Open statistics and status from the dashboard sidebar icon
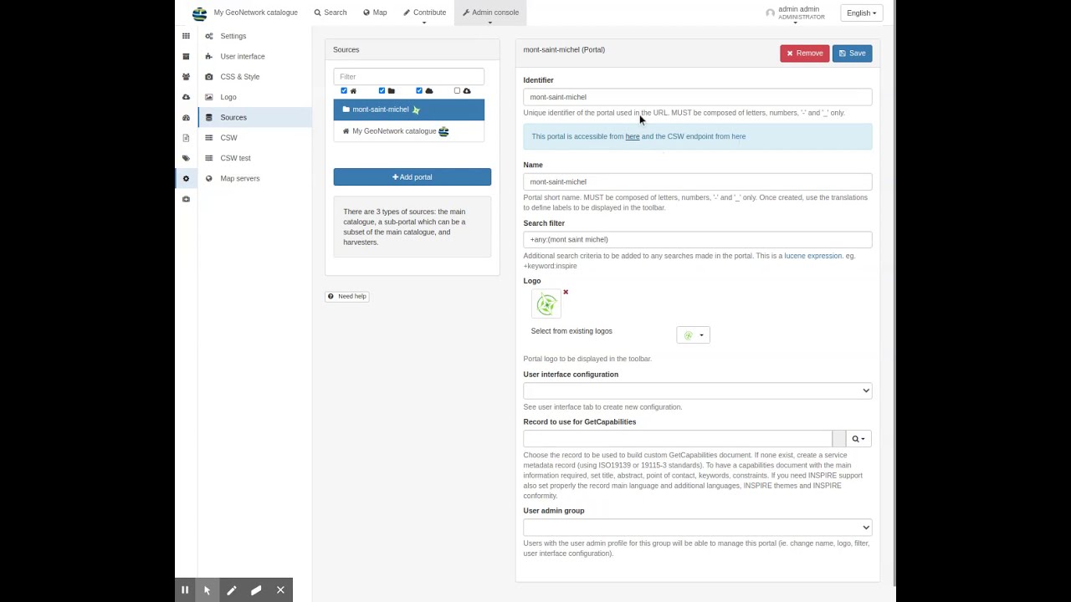Viewport: 1071px width, 602px height. [186, 117]
